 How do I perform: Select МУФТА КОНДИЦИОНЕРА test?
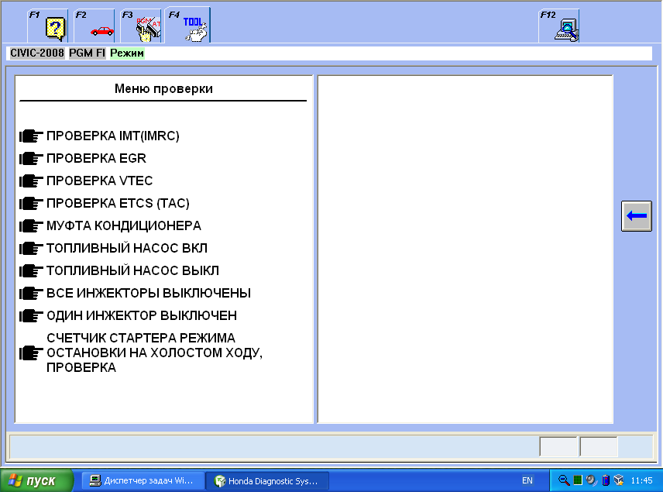tap(123, 225)
